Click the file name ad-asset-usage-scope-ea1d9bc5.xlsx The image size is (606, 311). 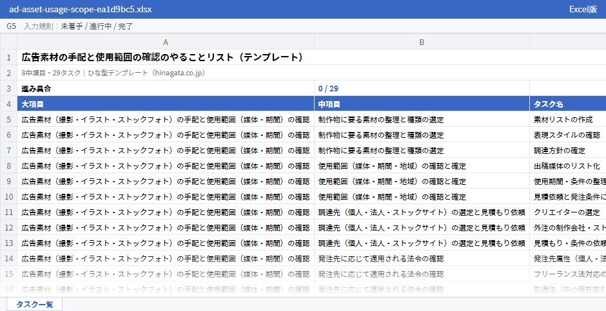(x=81, y=9)
